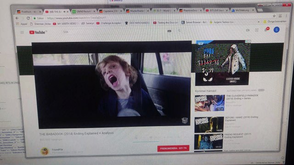This screenshot has width=294, height=165.
Task: Click the PRENUMERERA subscribe button
Action: 173,148
